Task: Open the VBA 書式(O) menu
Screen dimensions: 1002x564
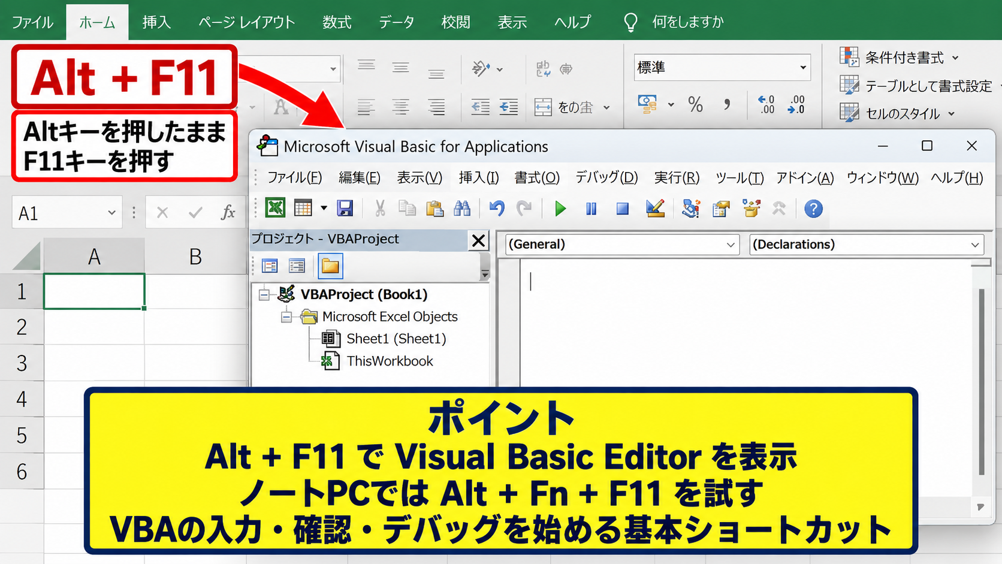Action: (x=537, y=177)
